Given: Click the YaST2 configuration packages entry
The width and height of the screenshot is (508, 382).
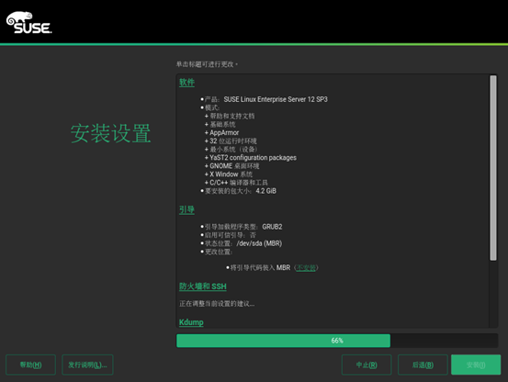Looking at the screenshot, I should (x=253, y=158).
